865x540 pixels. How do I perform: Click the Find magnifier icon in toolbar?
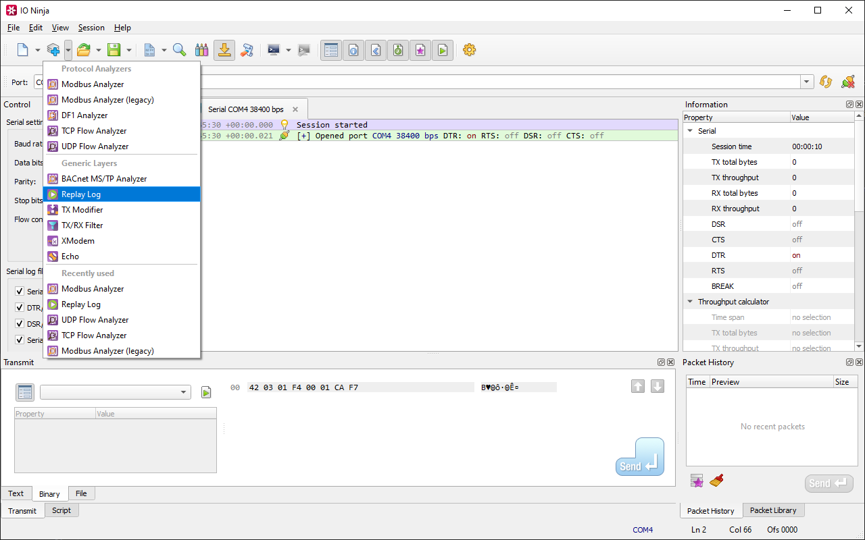pos(179,50)
